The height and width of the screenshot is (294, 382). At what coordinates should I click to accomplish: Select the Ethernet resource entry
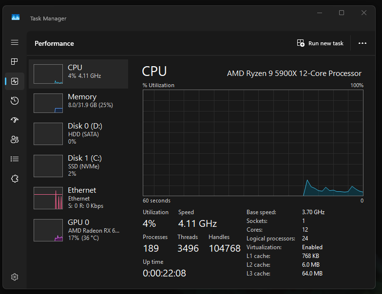pos(78,198)
